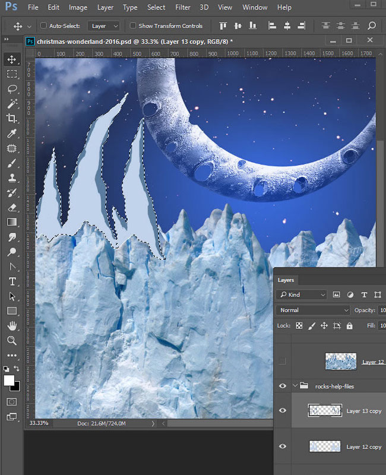
Task: Set the background color swatch
Action: [x=17, y=388]
